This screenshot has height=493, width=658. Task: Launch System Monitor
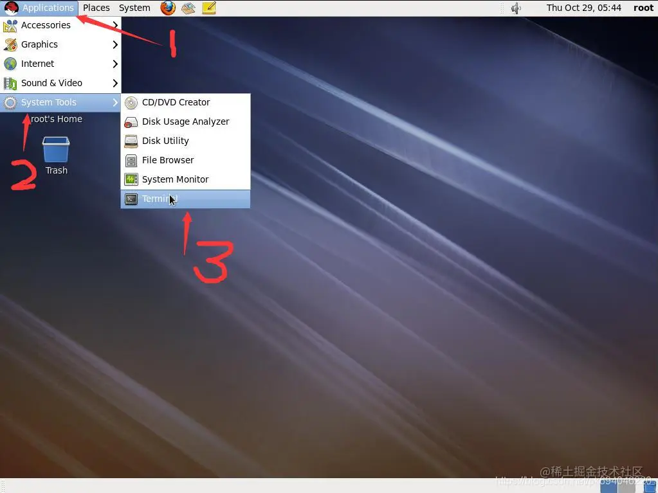(185, 179)
